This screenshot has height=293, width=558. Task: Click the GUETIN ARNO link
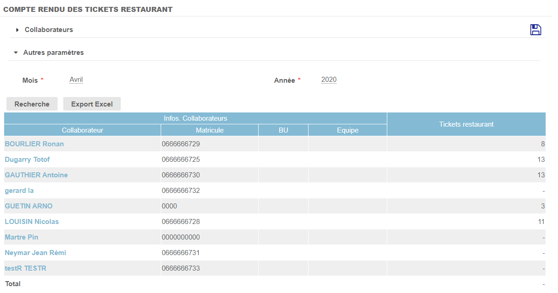(x=28, y=206)
